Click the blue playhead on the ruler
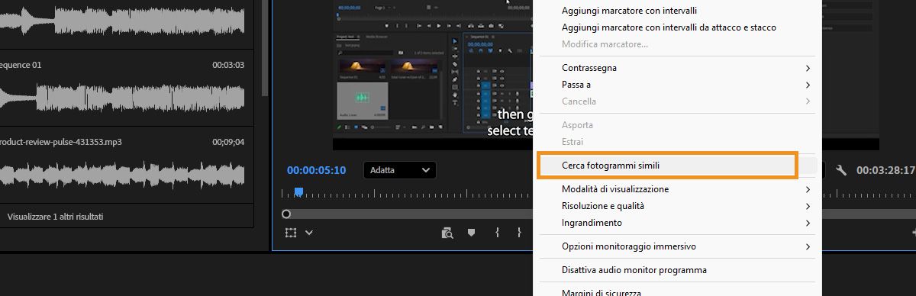The height and width of the screenshot is (296, 916). click(x=298, y=192)
